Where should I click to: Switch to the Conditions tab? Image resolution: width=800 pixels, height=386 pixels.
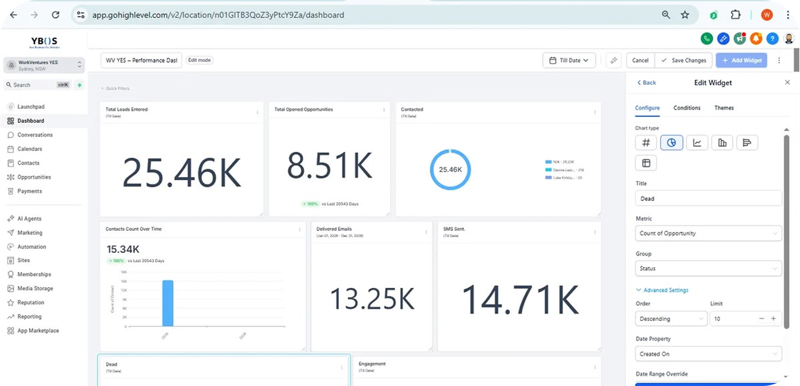pos(687,108)
